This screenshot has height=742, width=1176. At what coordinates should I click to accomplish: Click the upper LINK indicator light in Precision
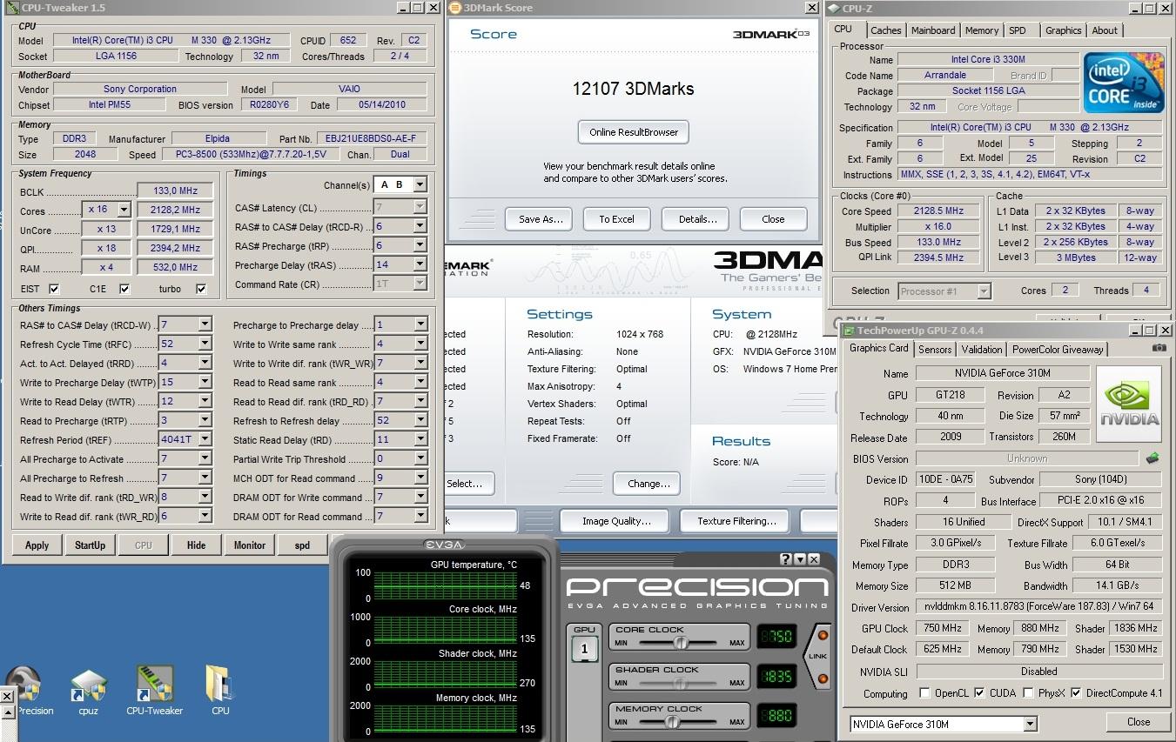pos(822,636)
